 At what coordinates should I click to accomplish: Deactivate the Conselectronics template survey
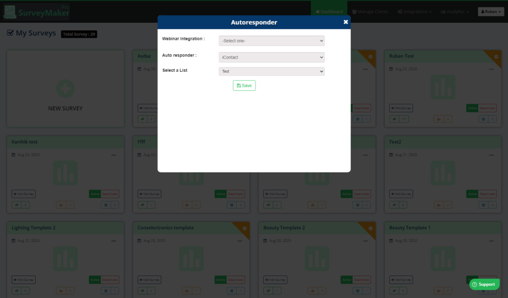(236, 280)
